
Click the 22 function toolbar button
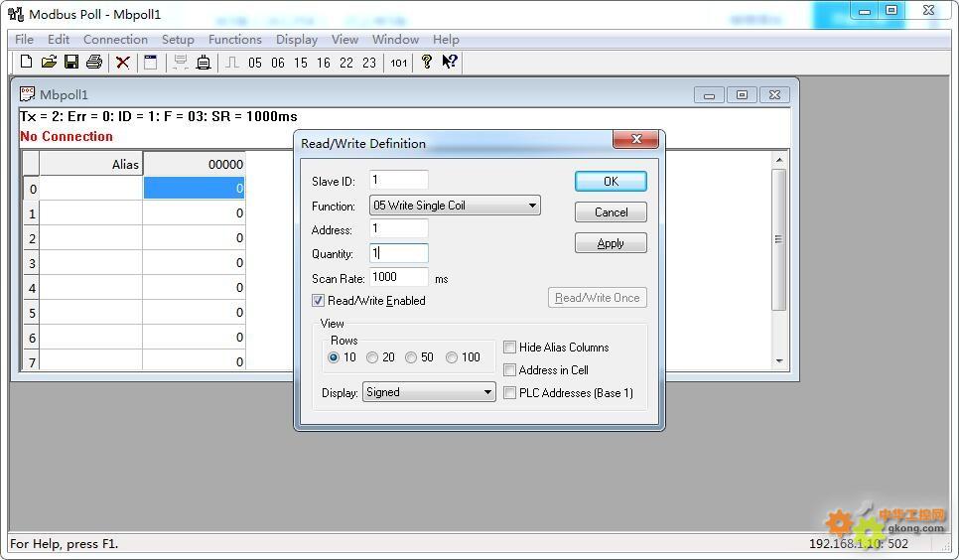[x=346, y=63]
